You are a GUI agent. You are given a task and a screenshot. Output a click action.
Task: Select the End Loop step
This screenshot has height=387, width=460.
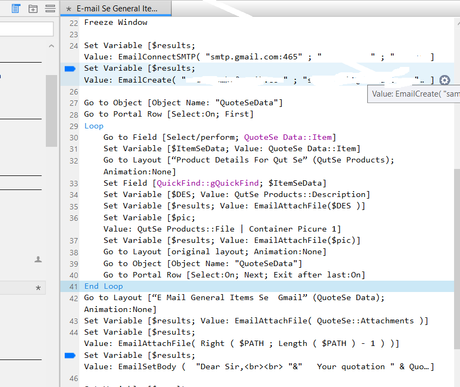point(104,287)
